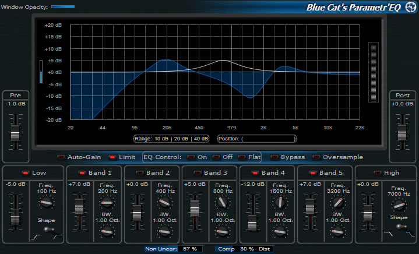Set EQ Control to On
The width and height of the screenshot is (419, 254).
click(x=191, y=157)
